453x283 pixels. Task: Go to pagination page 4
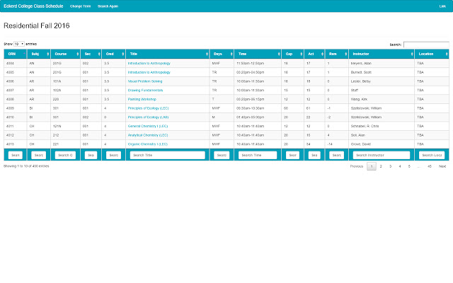400,166
